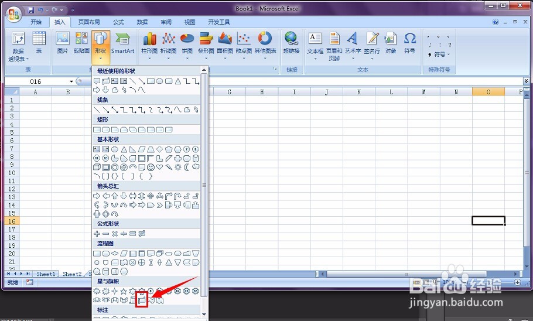The width and height of the screenshot is (533, 321).
Task: Click the macro record icon in status bar
Action: [x=29, y=282]
